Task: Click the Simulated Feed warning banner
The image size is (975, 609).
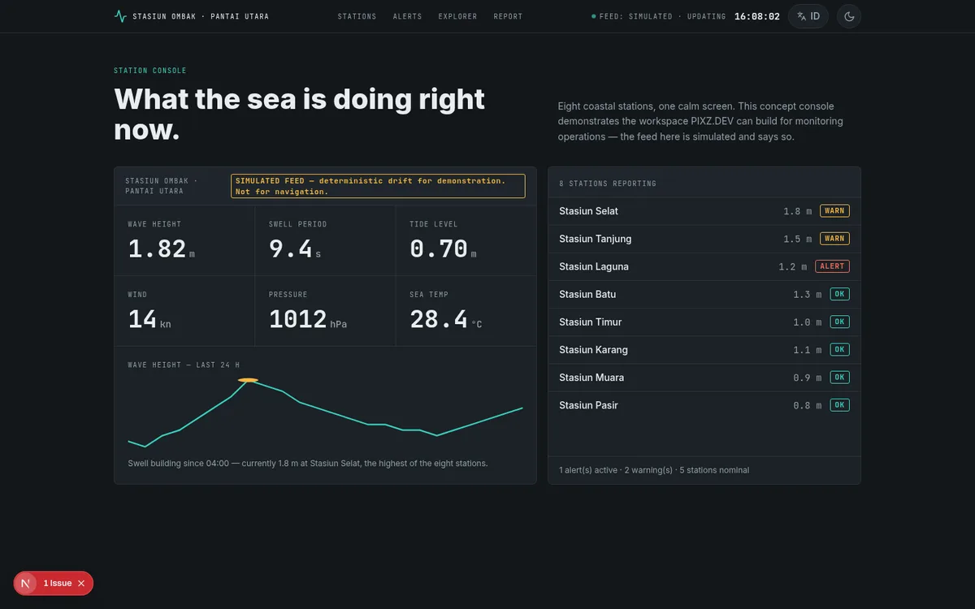Action: coord(378,186)
